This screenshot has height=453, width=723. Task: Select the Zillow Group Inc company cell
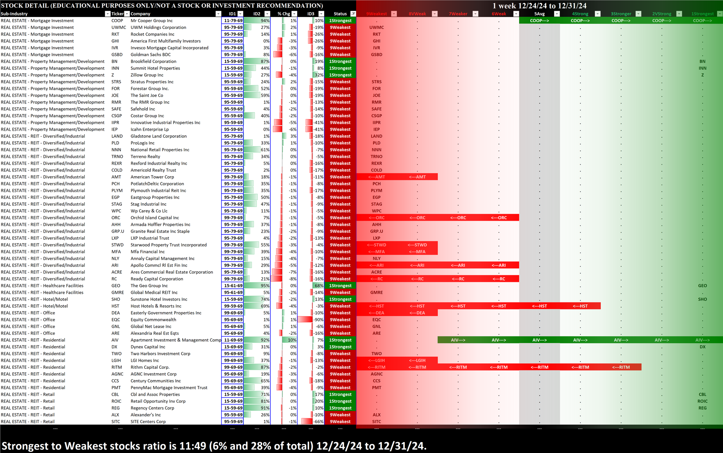tap(147, 75)
